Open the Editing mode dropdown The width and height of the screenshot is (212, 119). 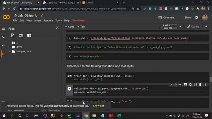tap(193, 27)
